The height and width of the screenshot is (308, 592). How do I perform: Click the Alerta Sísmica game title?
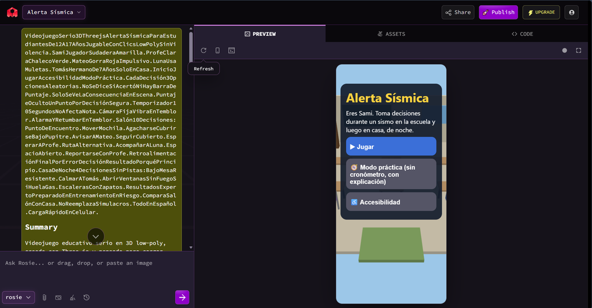387,98
